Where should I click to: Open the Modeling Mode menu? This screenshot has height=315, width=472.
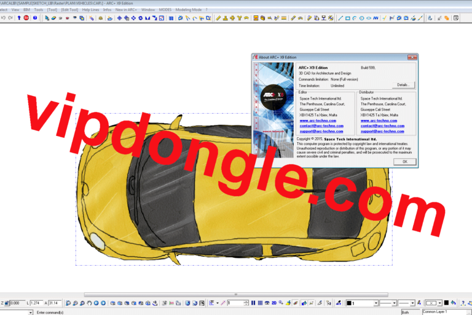click(187, 10)
